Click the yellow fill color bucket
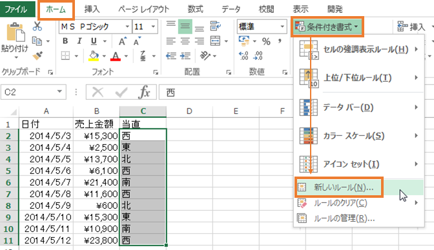 [x=94, y=56]
